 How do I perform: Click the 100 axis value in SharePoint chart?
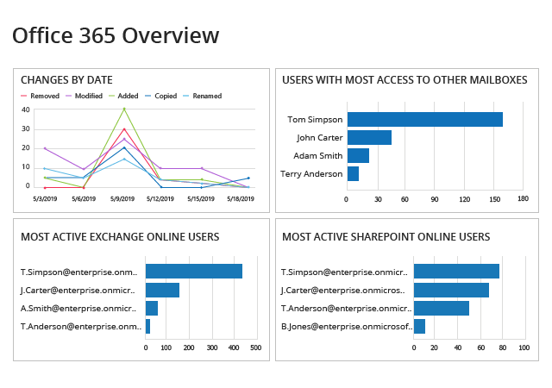coord(524,347)
